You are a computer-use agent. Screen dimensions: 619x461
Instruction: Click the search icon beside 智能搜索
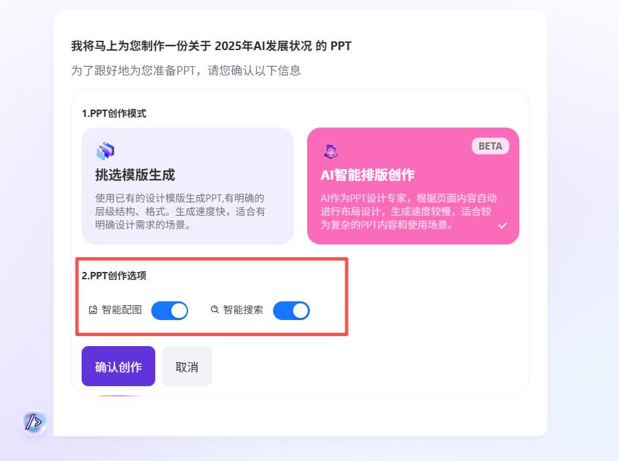coord(215,310)
